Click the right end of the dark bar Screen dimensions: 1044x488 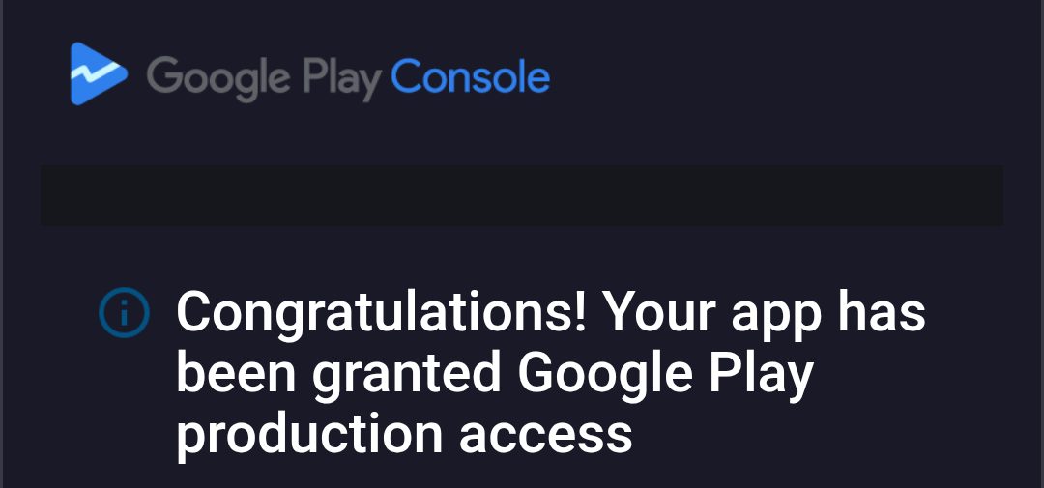pyautogui.click(x=986, y=196)
